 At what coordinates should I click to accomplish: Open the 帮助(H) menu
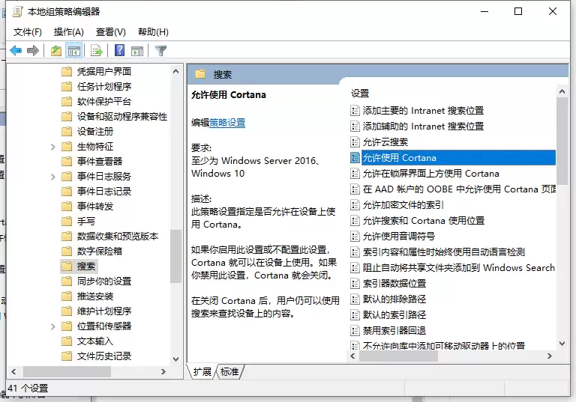pyautogui.click(x=153, y=32)
